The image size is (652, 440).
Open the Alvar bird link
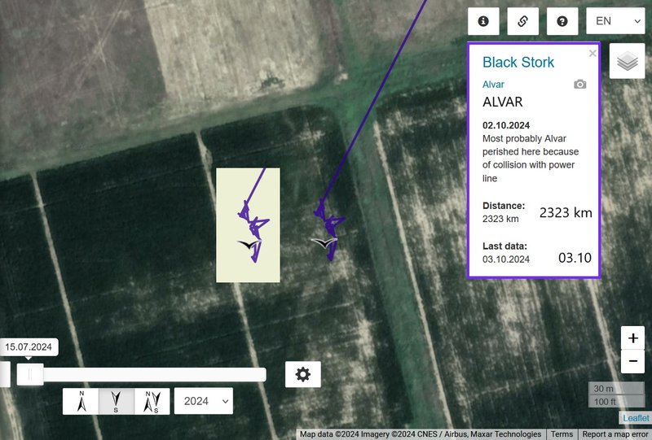point(493,85)
